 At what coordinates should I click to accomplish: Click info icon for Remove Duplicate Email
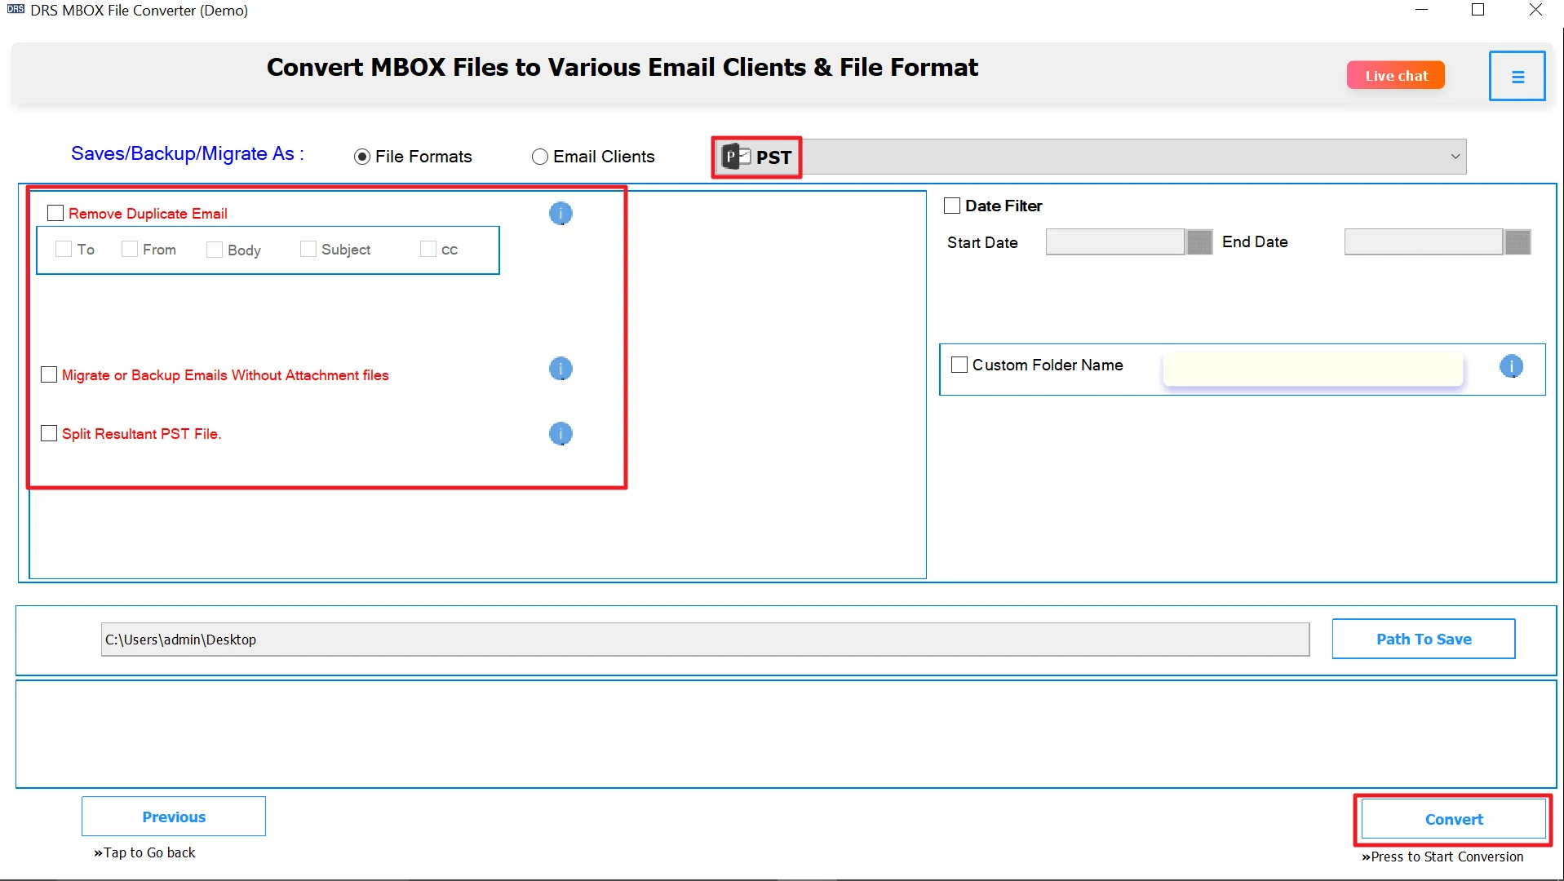tap(560, 214)
